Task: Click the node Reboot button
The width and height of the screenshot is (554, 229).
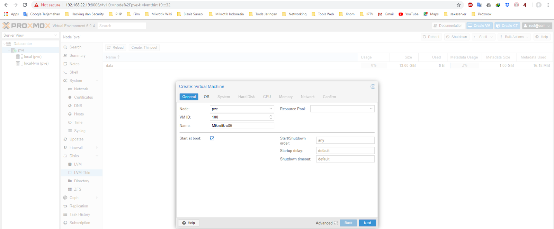Action: (x=431, y=37)
